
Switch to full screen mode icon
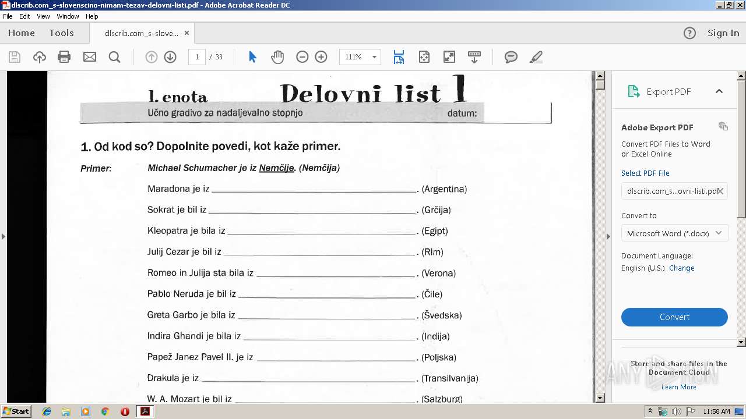(x=449, y=57)
